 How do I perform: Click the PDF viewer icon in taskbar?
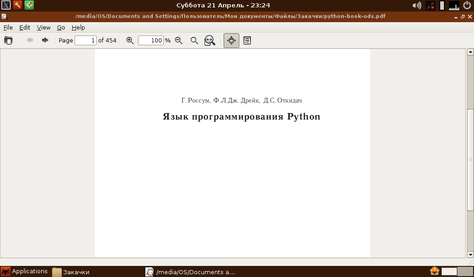(150, 272)
